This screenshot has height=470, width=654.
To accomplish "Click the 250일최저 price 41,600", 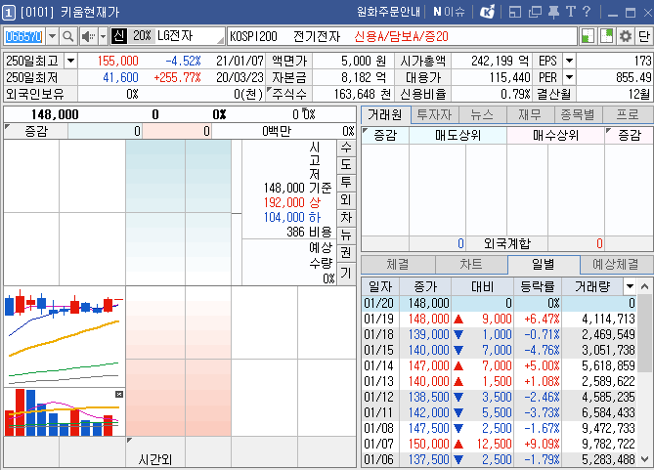I will pos(120,77).
